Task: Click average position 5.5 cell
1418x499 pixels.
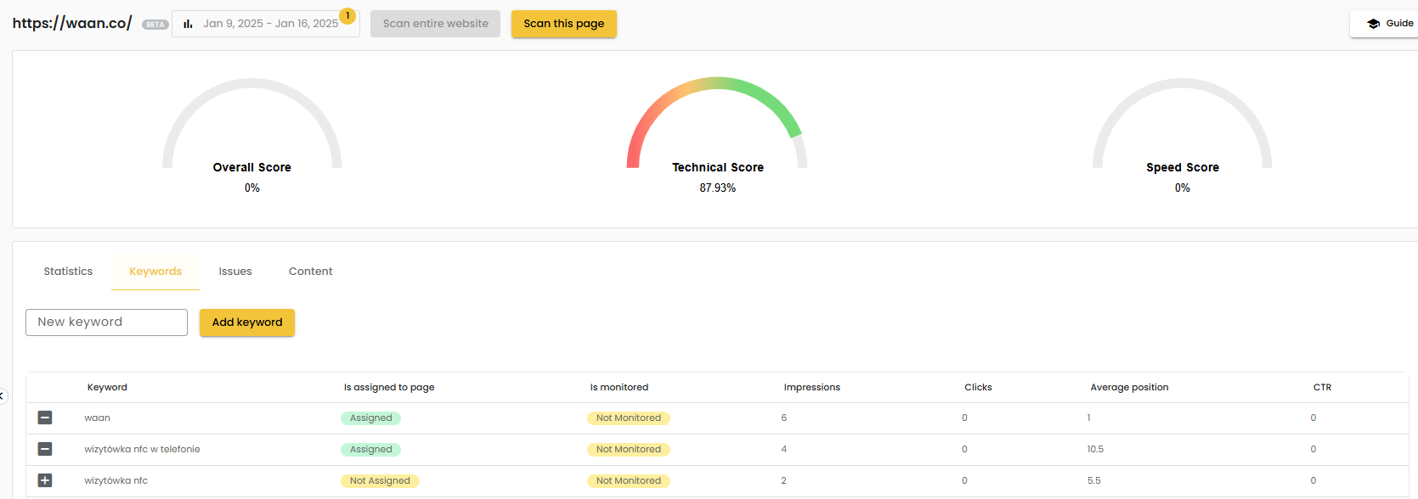Action: pyautogui.click(x=1093, y=480)
